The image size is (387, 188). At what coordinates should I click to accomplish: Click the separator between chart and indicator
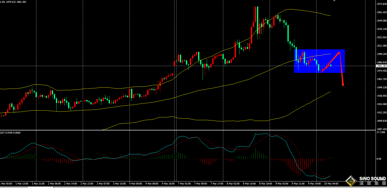coord(188,130)
